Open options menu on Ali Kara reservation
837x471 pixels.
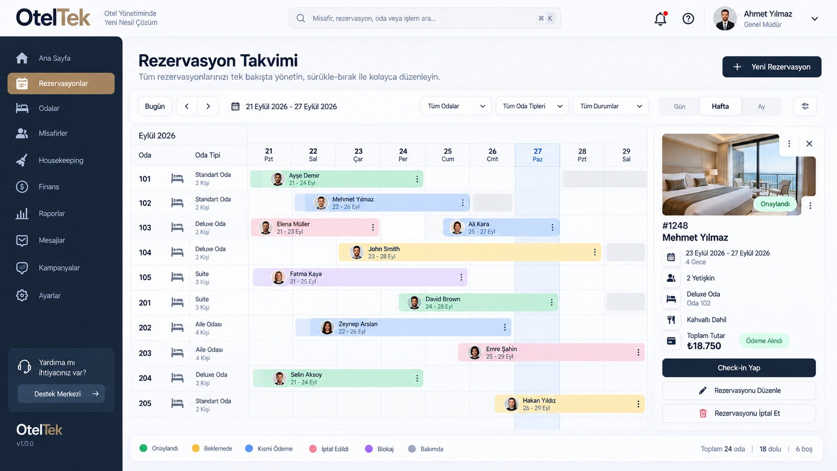(x=552, y=227)
